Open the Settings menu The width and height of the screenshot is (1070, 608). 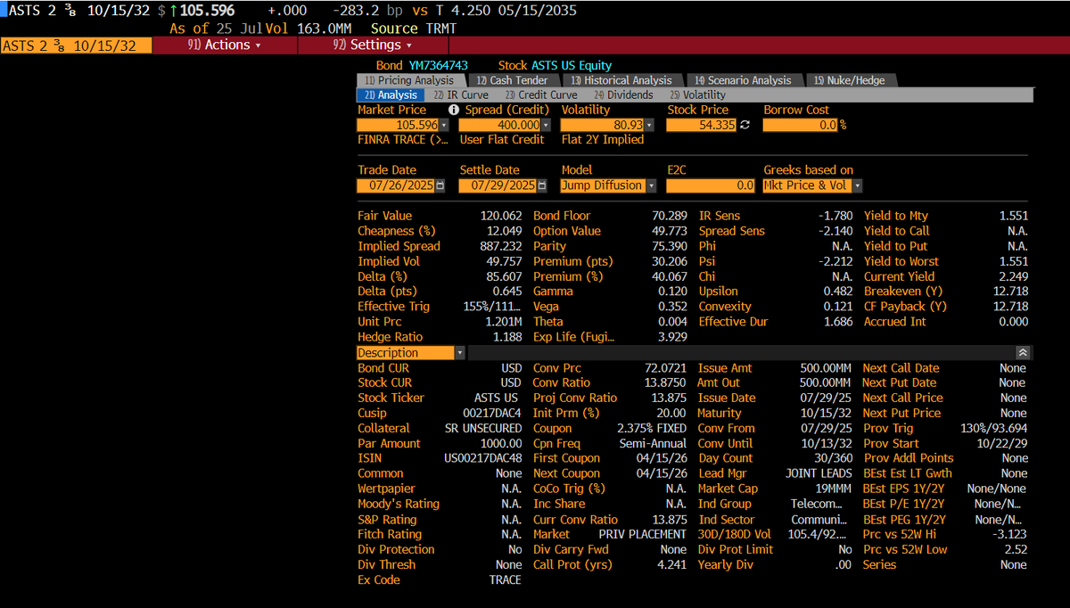372,45
